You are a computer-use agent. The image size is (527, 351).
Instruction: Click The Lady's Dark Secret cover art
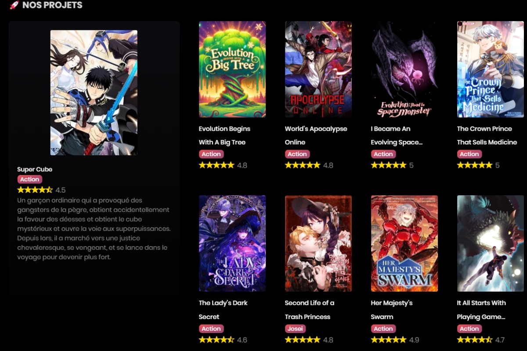(x=232, y=244)
